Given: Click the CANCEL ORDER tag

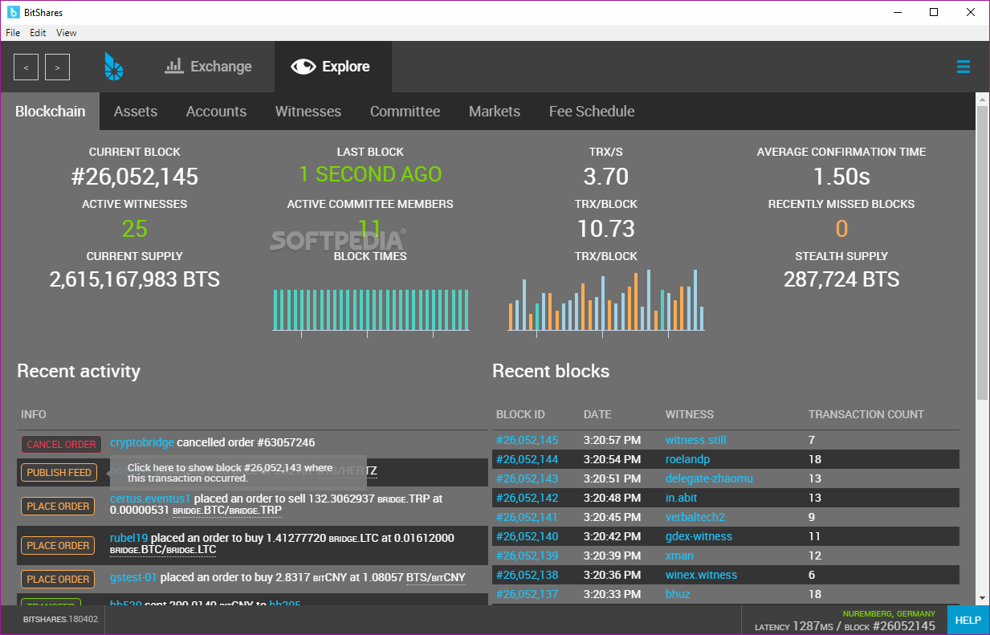Looking at the screenshot, I should click(x=61, y=444).
